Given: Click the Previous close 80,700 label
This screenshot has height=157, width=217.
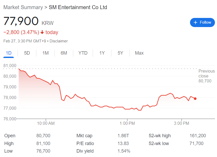Looking at the screenshot, I should 207,76.
